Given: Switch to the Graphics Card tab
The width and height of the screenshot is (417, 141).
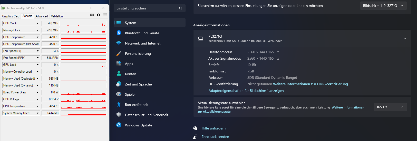Looking at the screenshot, I should click(x=11, y=16).
